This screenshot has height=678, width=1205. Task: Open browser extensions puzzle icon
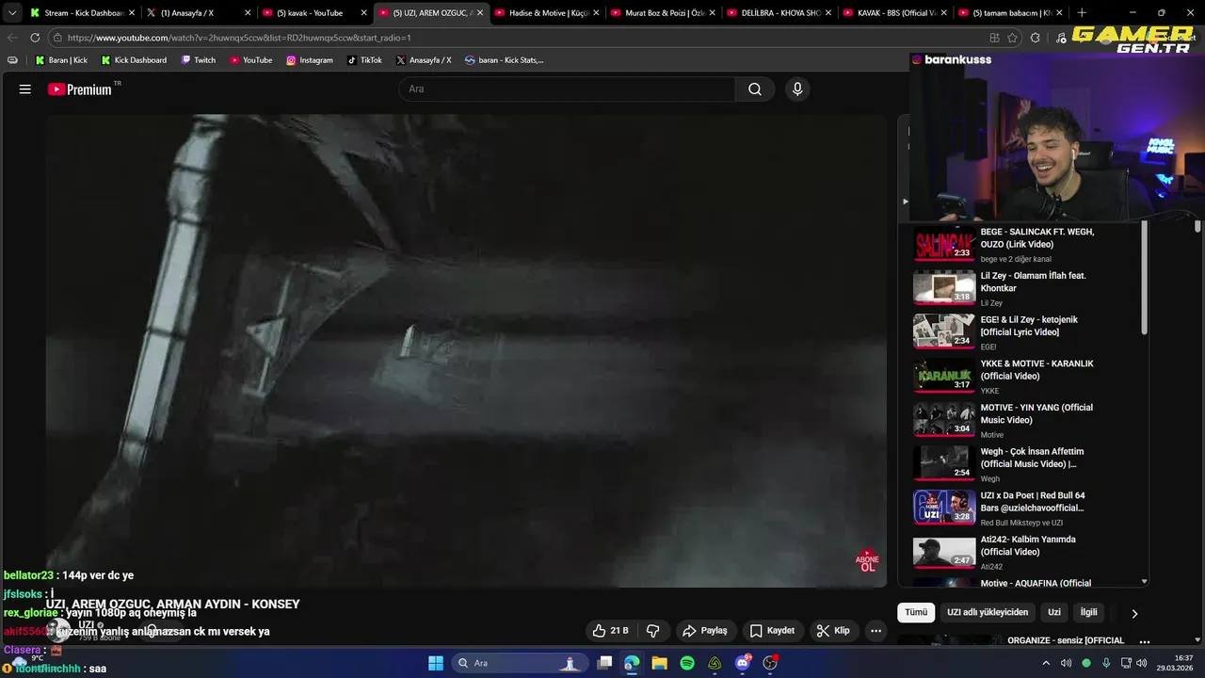1036,38
